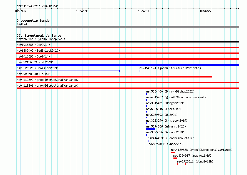Select the red nsv1016698 variant bar
Image resolution: width=247 pixels, height=175 pixels.
128,59
